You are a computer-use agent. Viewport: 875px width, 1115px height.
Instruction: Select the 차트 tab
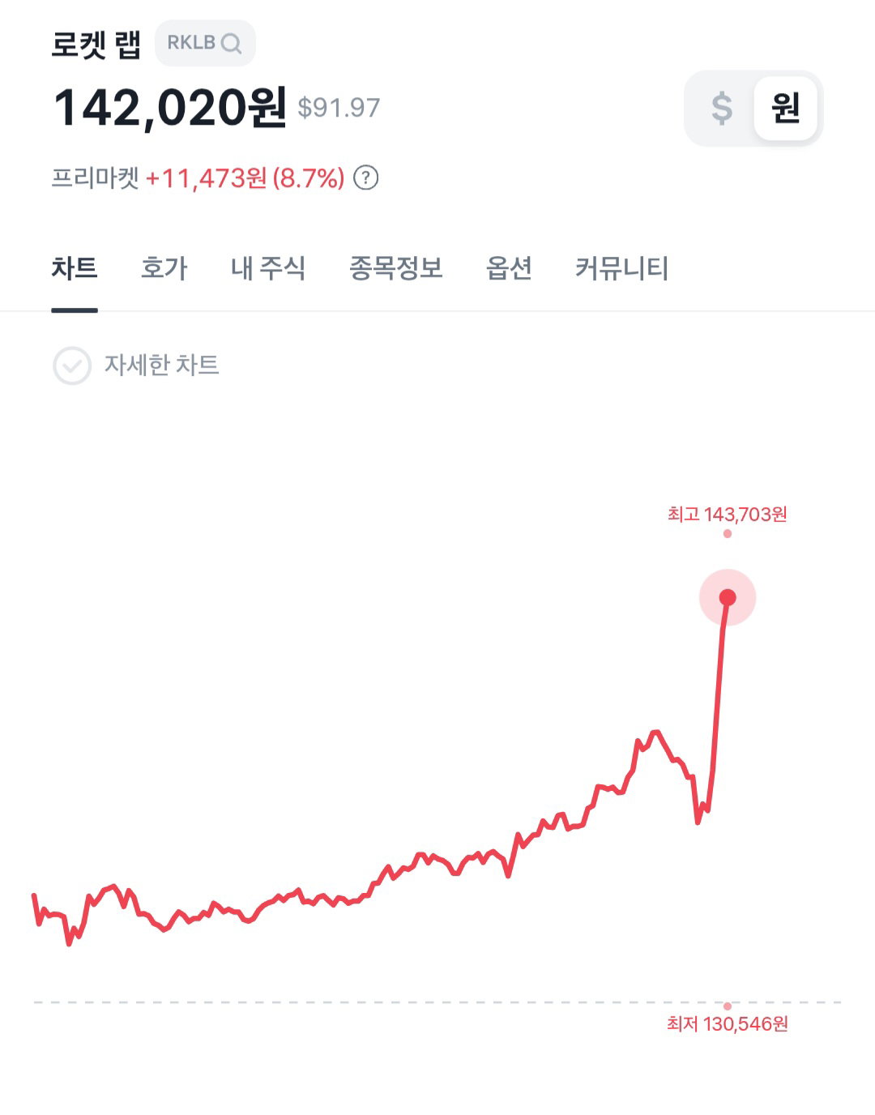[x=75, y=268]
